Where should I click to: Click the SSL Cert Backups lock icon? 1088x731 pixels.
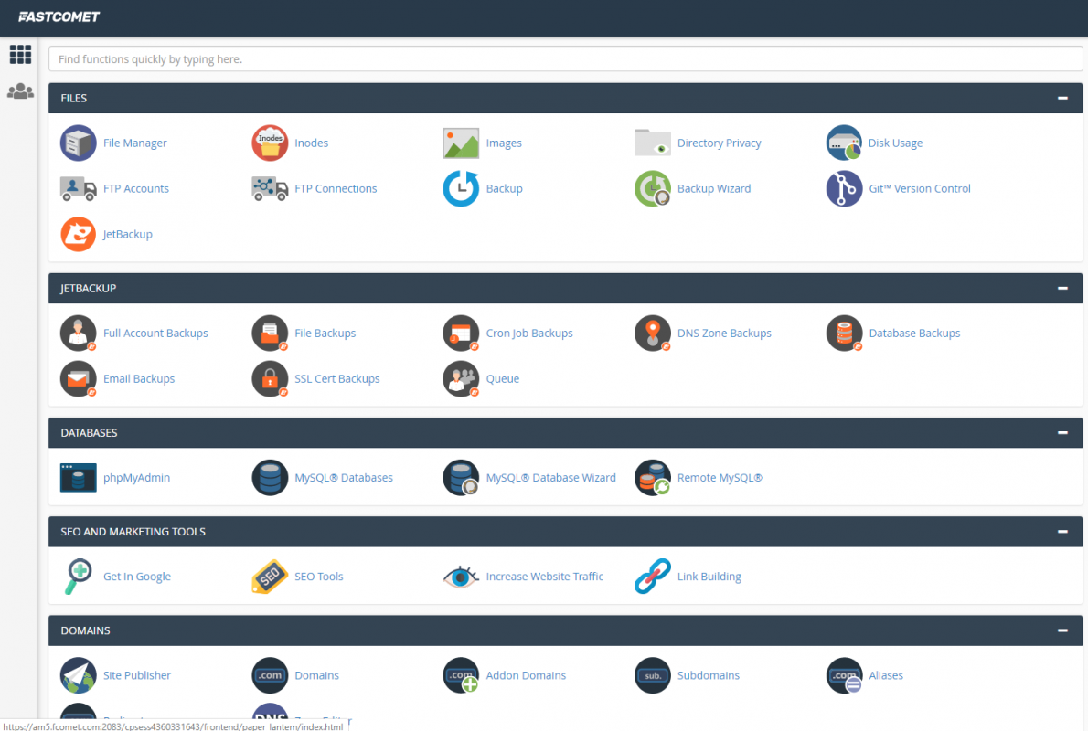click(269, 378)
